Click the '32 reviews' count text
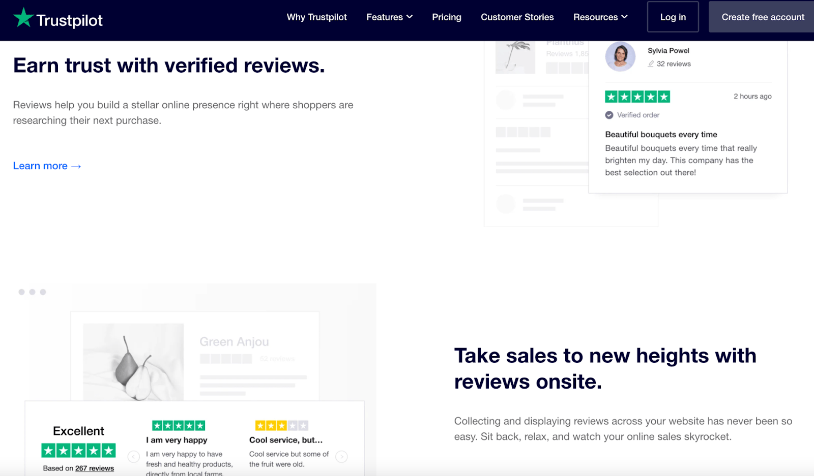The image size is (814, 476). pyautogui.click(x=674, y=64)
